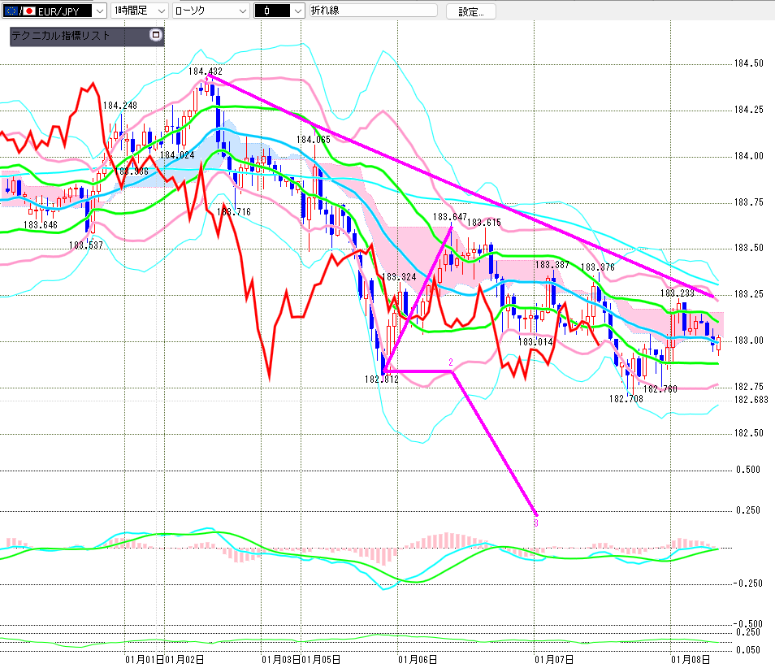Screen dimensions: 775x668
Task: Click the 01月06日 date on the time axis
Action: coord(419,659)
